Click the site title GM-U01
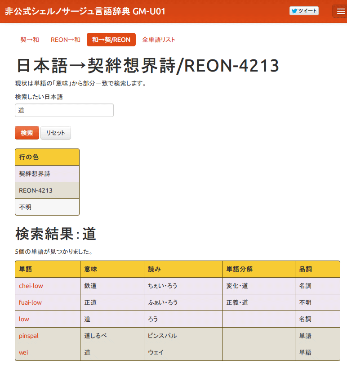Viewport: 347px width, 369px height. pyautogui.click(x=85, y=11)
